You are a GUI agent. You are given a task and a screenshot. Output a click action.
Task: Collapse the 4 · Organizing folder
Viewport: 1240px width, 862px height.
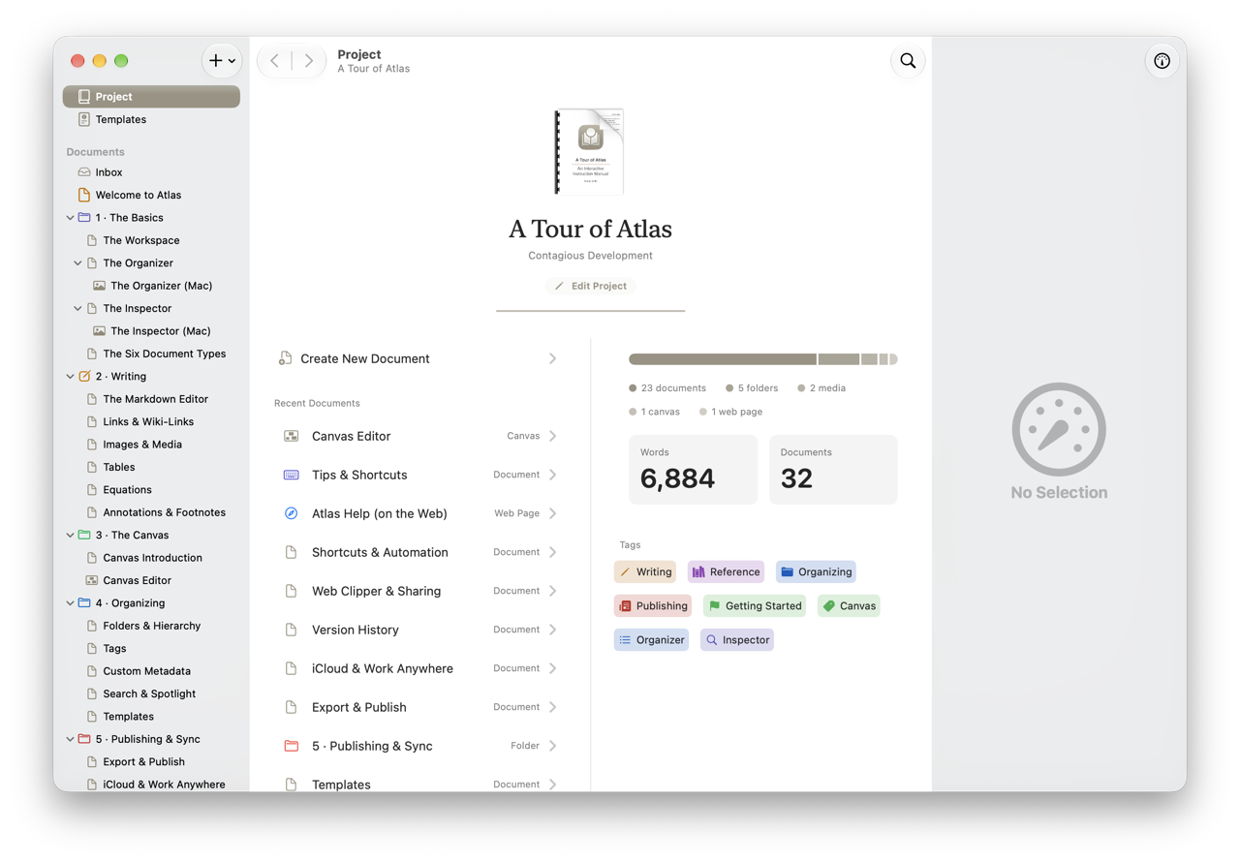coord(70,603)
